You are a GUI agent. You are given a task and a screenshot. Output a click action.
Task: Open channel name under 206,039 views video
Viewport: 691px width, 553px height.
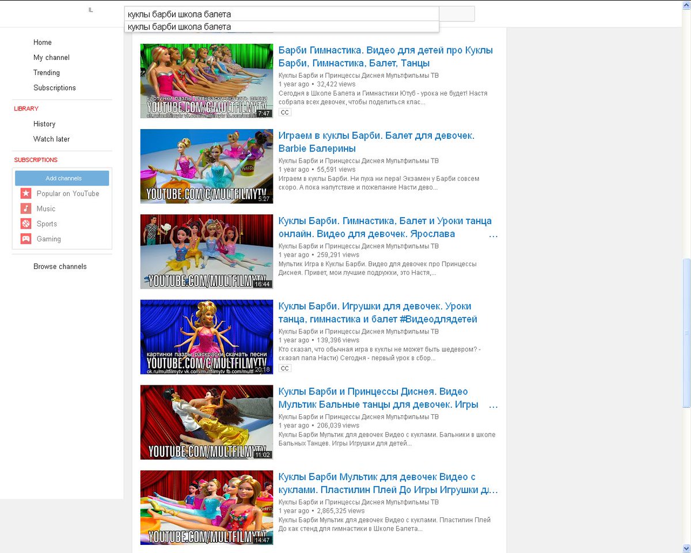(358, 416)
